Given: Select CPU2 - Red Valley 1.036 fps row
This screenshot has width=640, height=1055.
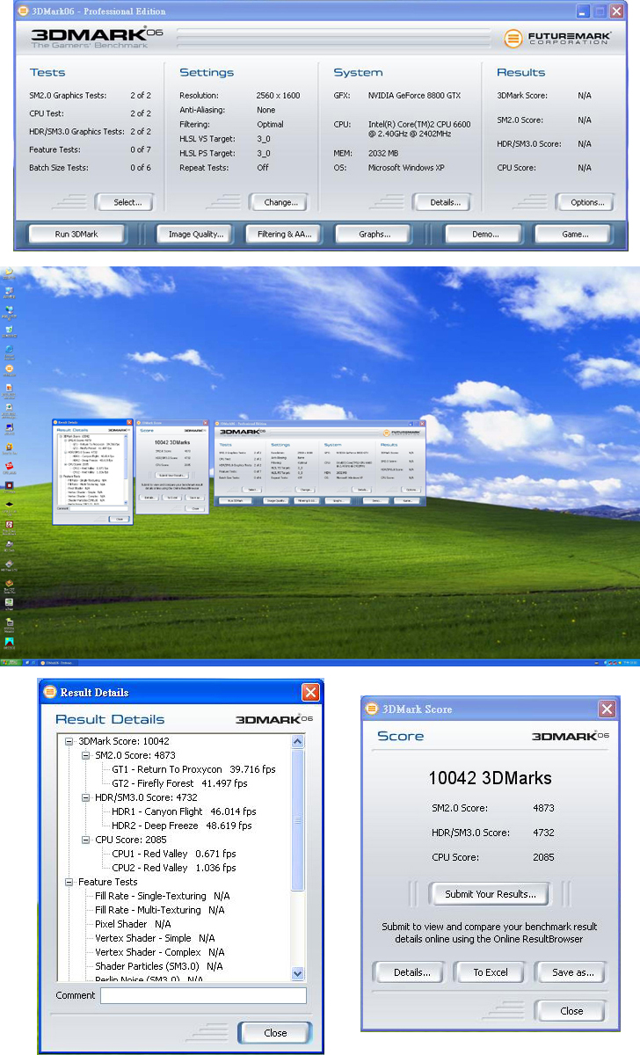Looking at the screenshot, I should pos(173,868).
